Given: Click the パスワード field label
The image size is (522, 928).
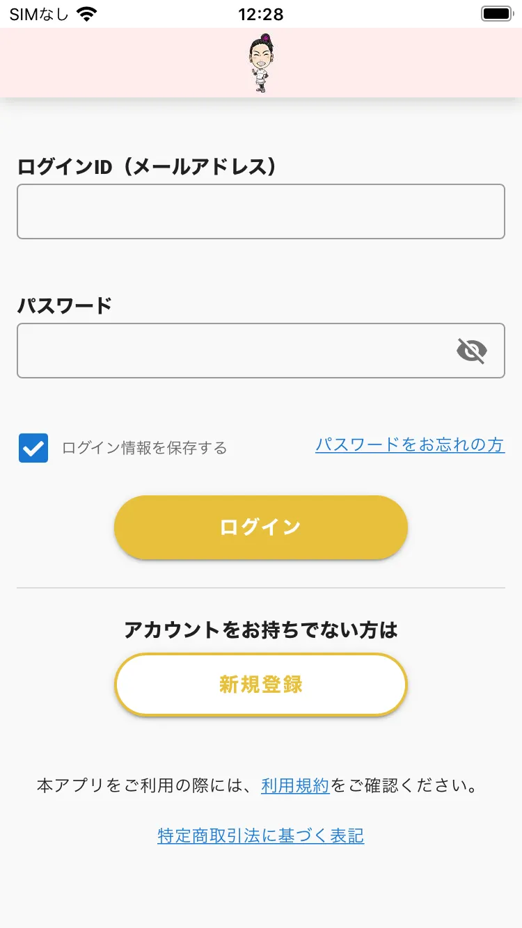Looking at the screenshot, I should pyautogui.click(x=65, y=305).
